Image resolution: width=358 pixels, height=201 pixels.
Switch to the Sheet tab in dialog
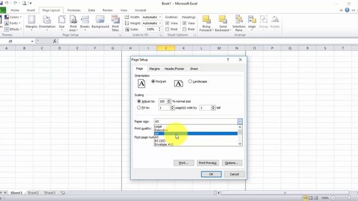pos(194,69)
